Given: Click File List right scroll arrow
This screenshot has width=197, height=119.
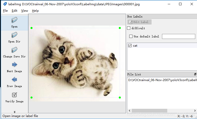Looking at the screenshot, I should (195, 111).
